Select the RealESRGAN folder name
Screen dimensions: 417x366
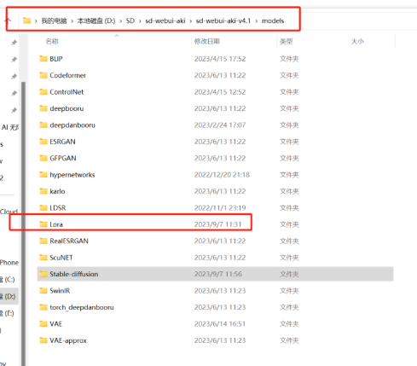pyautogui.click(x=69, y=241)
